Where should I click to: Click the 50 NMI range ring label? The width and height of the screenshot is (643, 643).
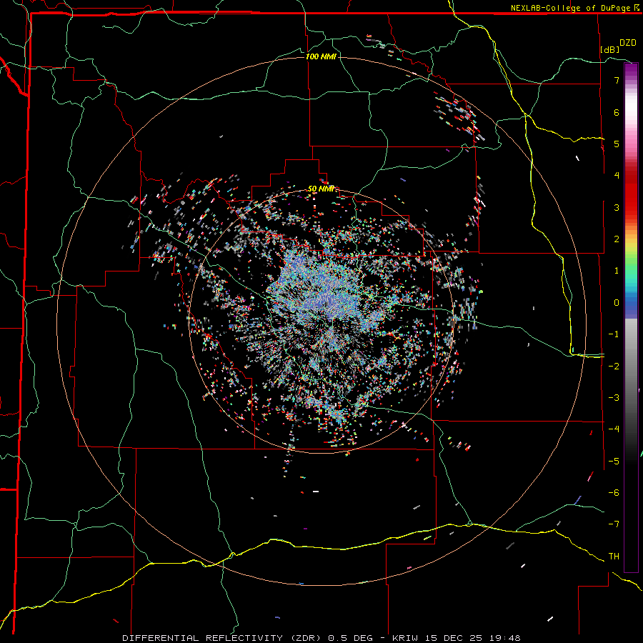[x=321, y=189]
